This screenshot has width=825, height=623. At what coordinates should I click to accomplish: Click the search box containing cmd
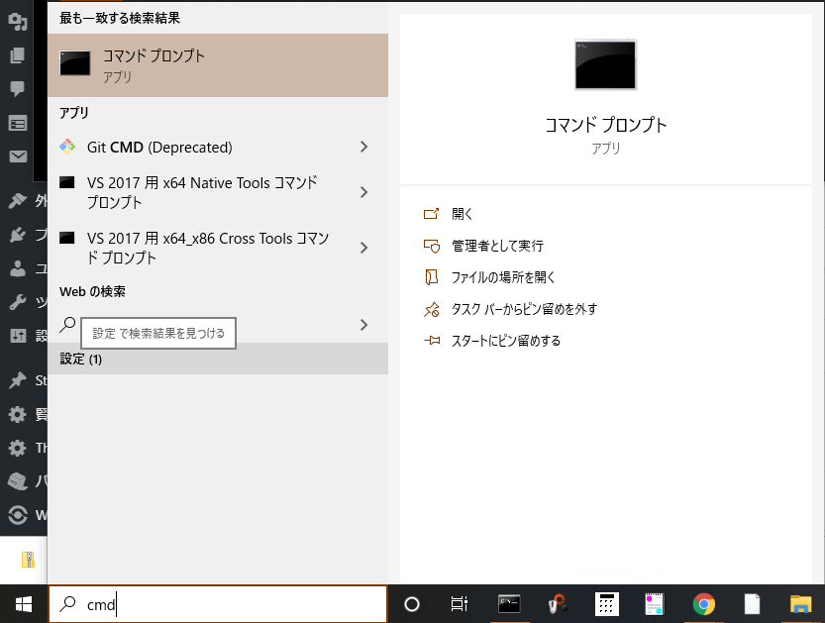click(x=218, y=604)
